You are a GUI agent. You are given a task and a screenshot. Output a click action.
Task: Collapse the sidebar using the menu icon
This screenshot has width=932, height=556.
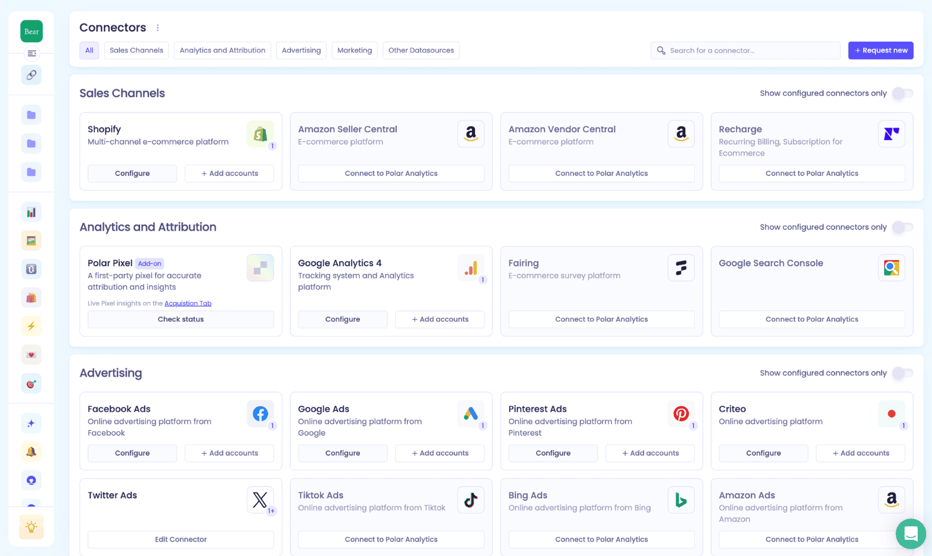pos(32,54)
